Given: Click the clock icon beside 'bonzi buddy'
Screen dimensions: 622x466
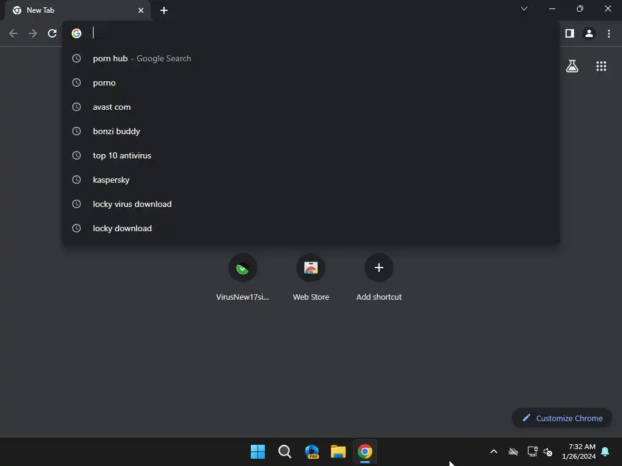Looking at the screenshot, I should coord(77,131).
